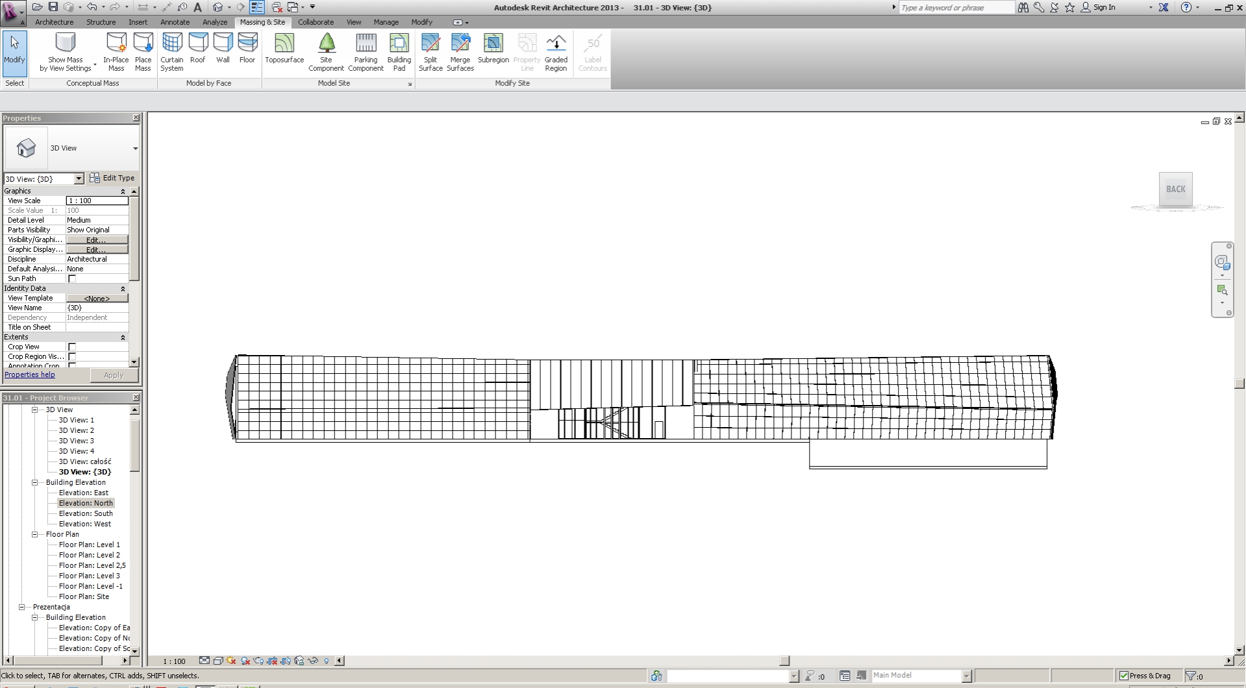Activate the Split Surface tool
The image size is (1246, 688).
click(x=430, y=51)
